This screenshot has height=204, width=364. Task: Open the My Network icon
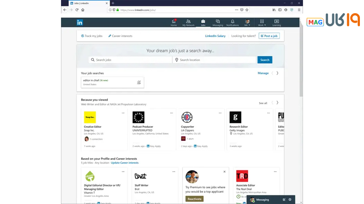pos(188,23)
